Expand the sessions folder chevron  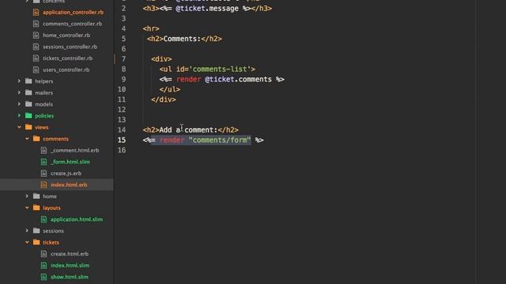(27, 230)
